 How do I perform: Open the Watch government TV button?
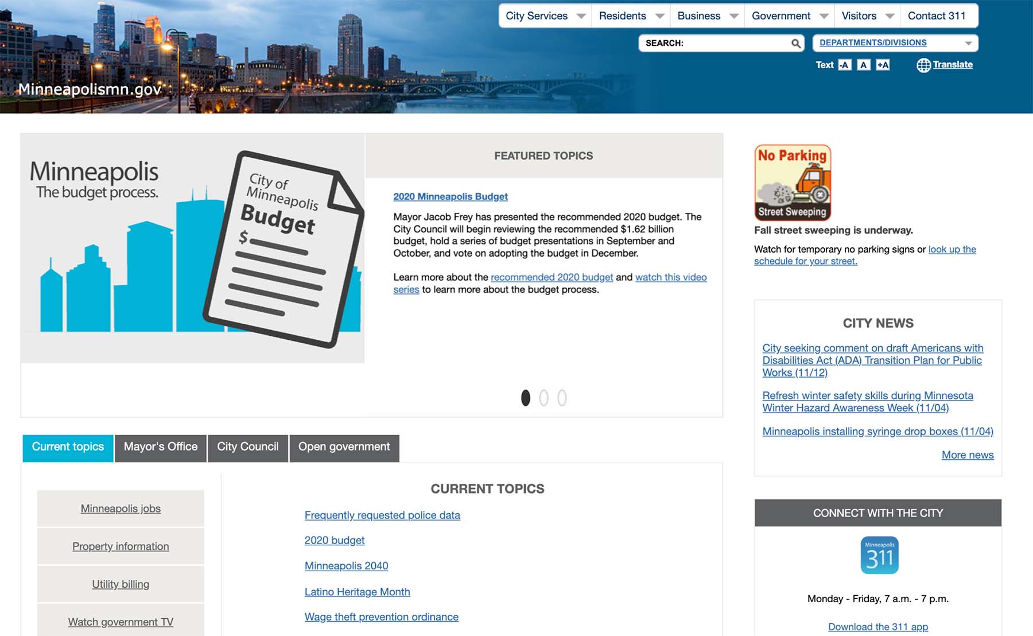click(x=121, y=621)
